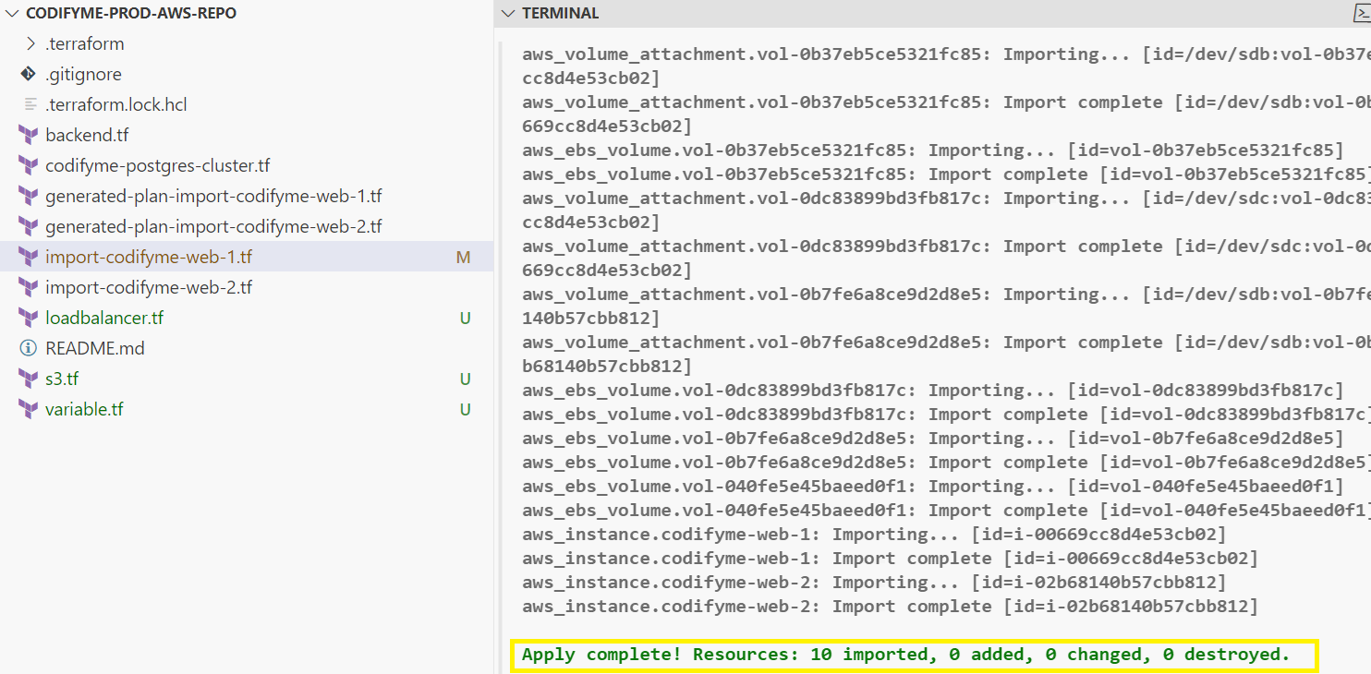
Task: Click the Terraform icon beside backend.tf
Action: [x=28, y=136]
